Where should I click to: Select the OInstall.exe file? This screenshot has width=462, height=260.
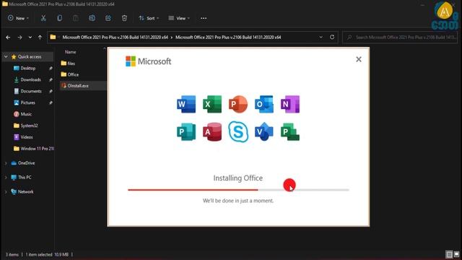click(78, 85)
